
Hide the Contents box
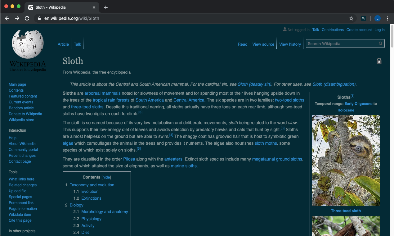pos(106,177)
